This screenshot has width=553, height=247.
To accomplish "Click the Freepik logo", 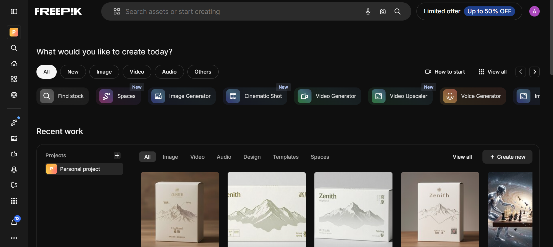I will [58, 11].
